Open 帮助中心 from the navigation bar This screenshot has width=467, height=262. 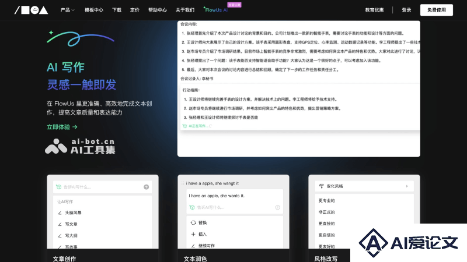(x=158, y=10)
